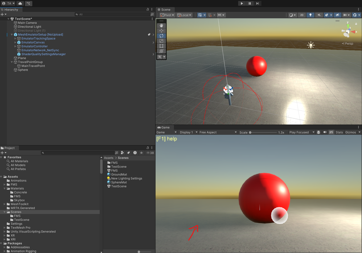The width and height of the screenshot is (362, 253).
Task: Toggle scene lighting with lightbulb button
Action: tap(310, 15)
